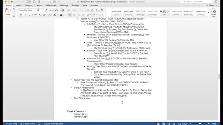Toggle show paragraph marks
This screenshot has height=125, width=223.
click(102, 10)
